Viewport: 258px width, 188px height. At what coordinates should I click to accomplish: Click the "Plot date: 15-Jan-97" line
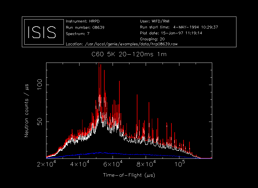pos(171,33)
